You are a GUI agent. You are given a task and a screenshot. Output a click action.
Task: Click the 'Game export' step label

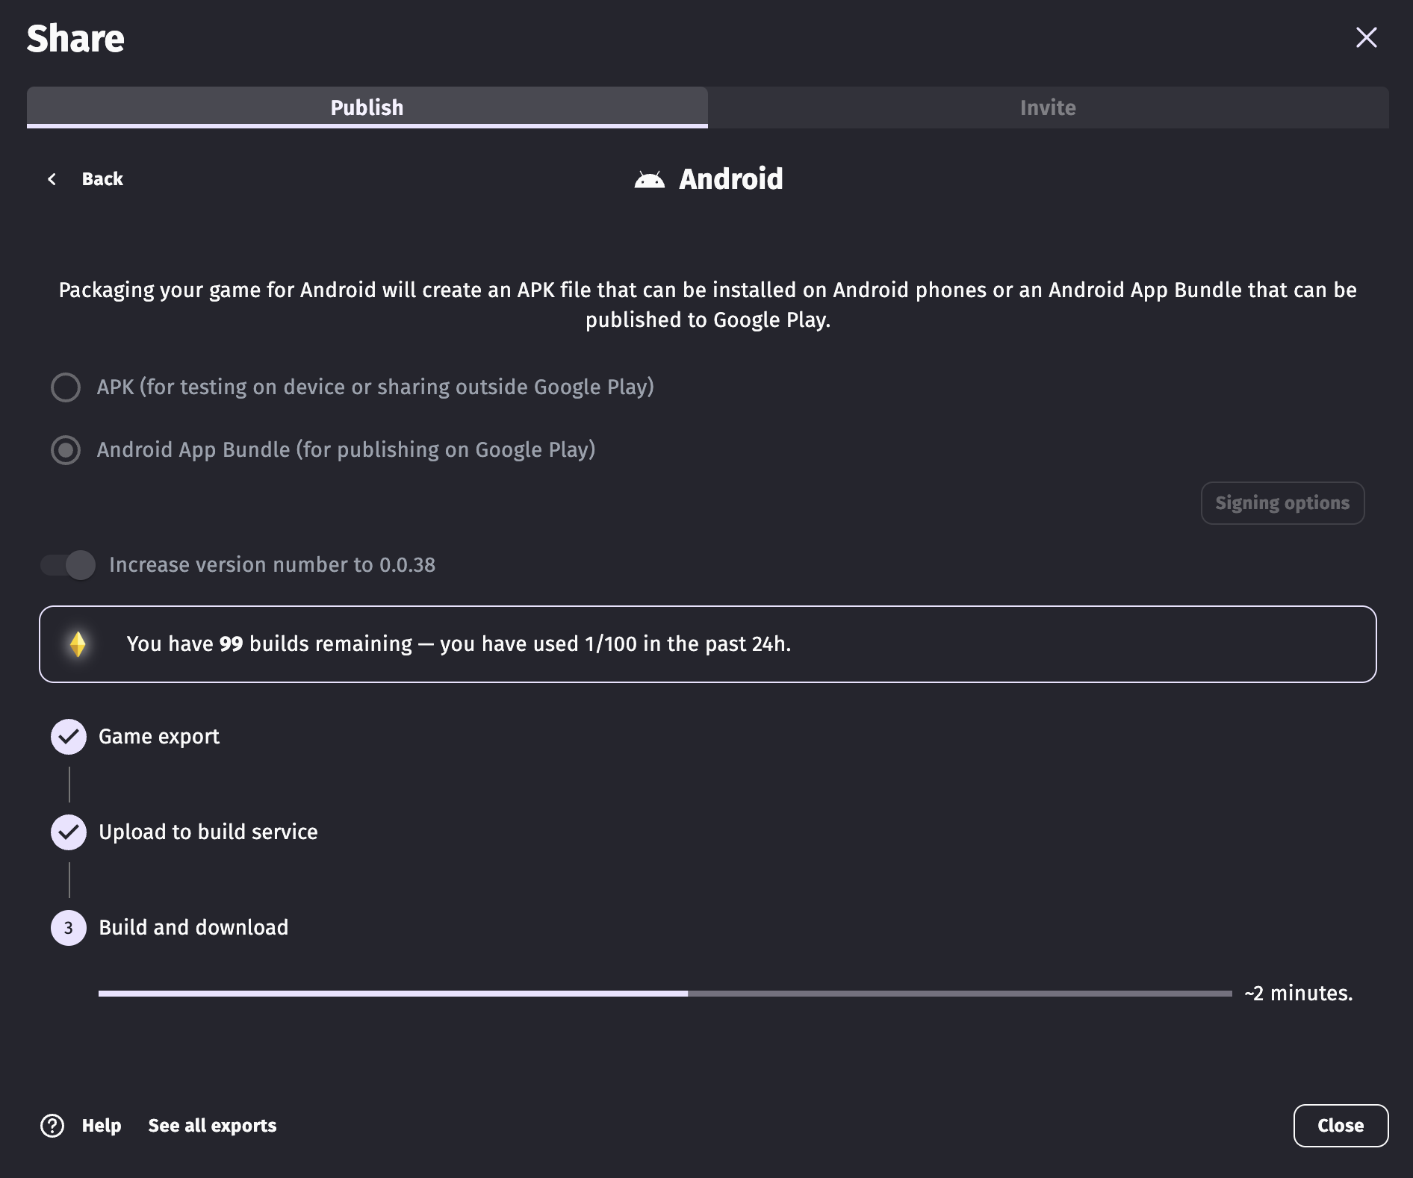(x=159, y=737)
